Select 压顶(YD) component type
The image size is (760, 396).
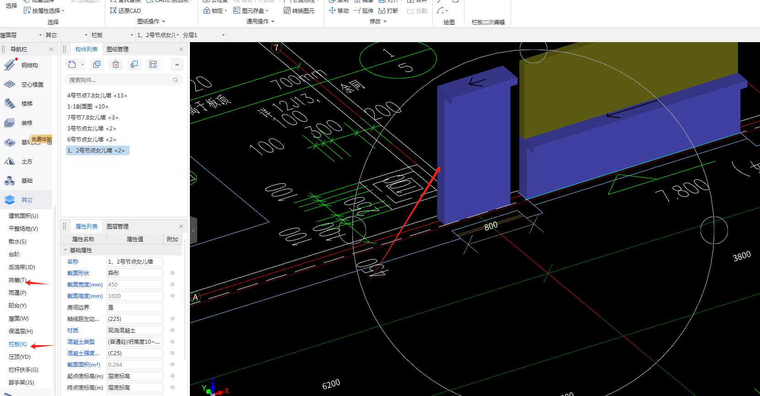tap(20, 357)
